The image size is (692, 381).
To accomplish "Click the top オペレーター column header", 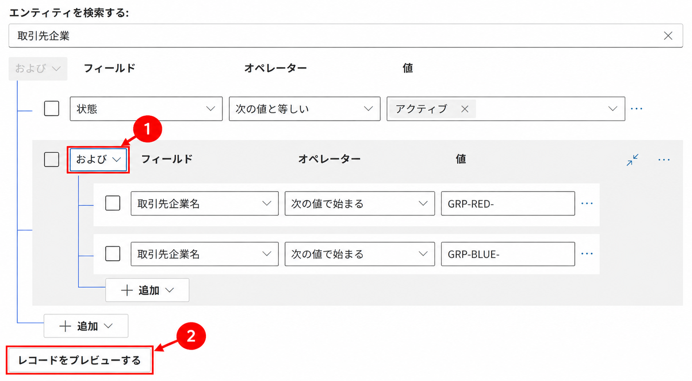I will click(x=276, y=68).
